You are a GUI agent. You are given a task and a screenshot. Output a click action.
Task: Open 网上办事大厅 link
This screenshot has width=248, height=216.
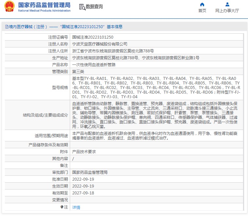227,10
